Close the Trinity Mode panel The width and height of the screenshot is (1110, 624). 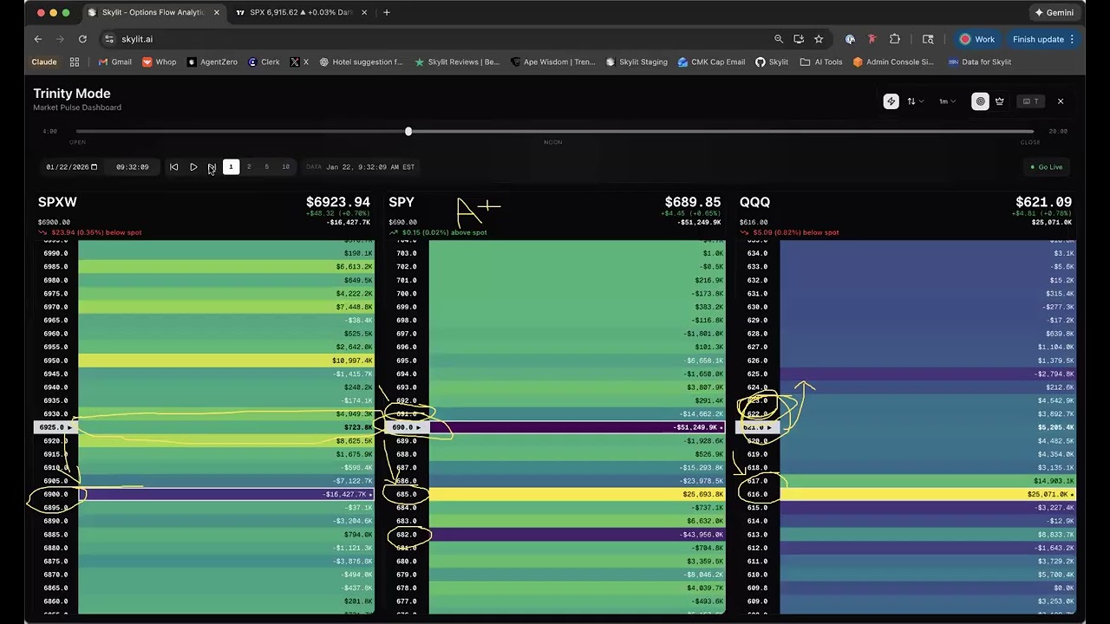[x=1060, y=101]
